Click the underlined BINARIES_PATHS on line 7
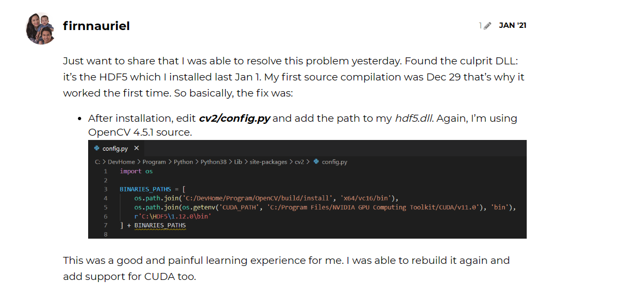The width and height of the screenshot is (617, 303). 160,226
